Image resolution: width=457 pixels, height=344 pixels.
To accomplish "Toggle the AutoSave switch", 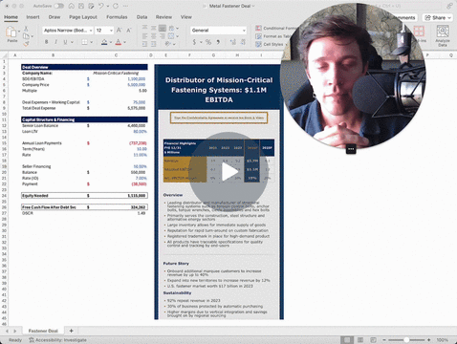I will [x=58, y=6].
